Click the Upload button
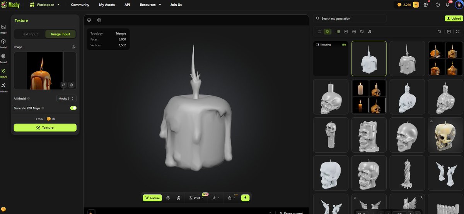 [454, 19]
